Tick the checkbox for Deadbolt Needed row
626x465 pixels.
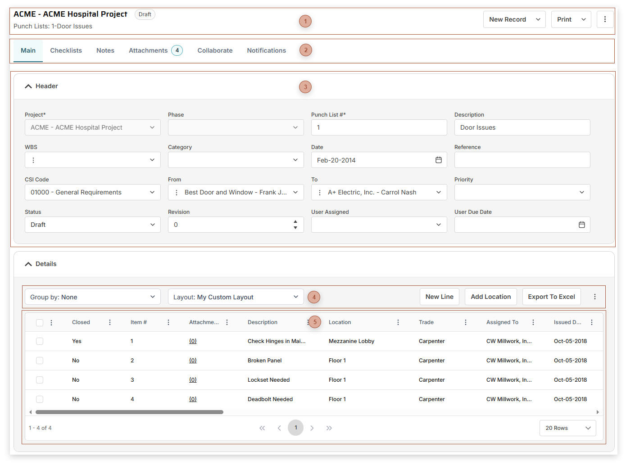[x=40, y=399]
